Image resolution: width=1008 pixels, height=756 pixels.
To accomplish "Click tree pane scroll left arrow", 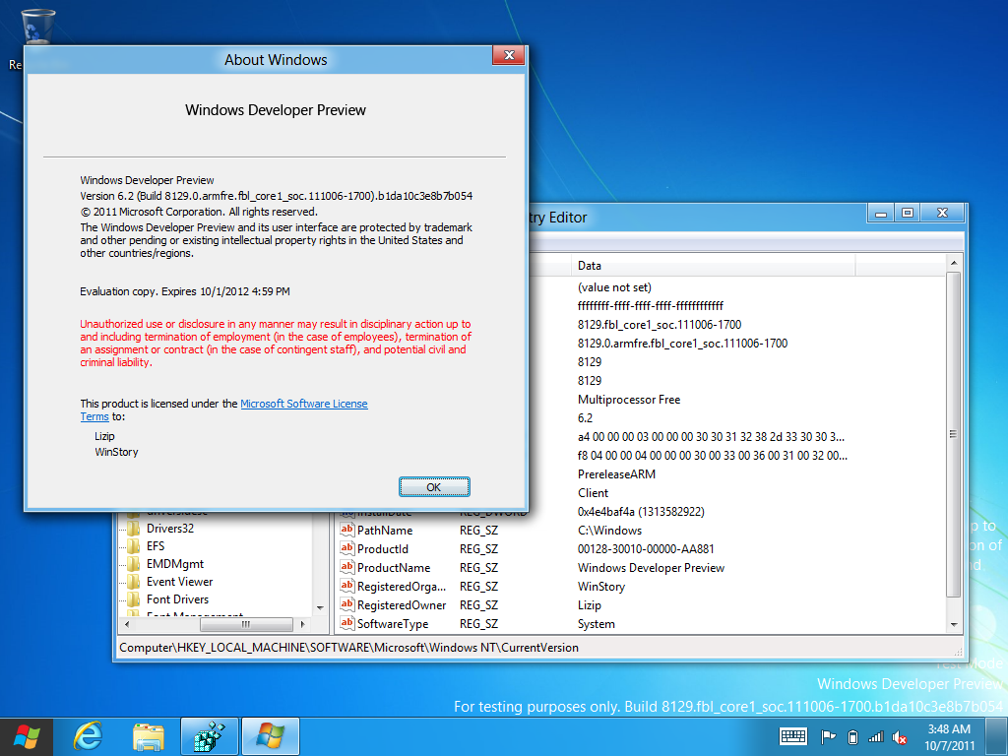I will tap(127, 624).
